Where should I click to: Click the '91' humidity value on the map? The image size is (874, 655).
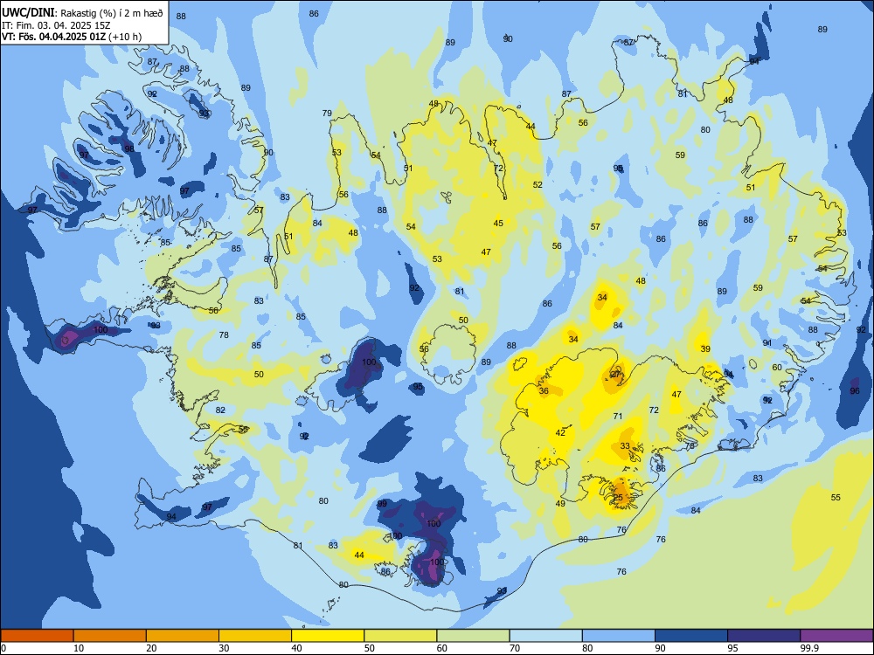pyautogui.click(x=767, y=342)
